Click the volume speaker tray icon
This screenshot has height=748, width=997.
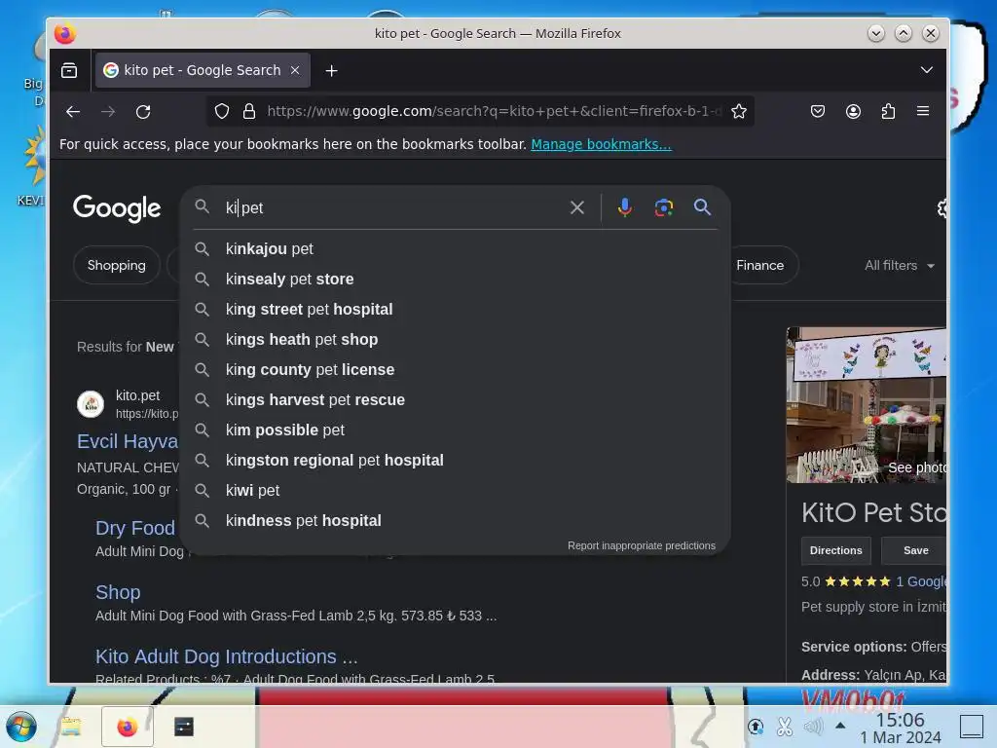(x=813, y=726)
